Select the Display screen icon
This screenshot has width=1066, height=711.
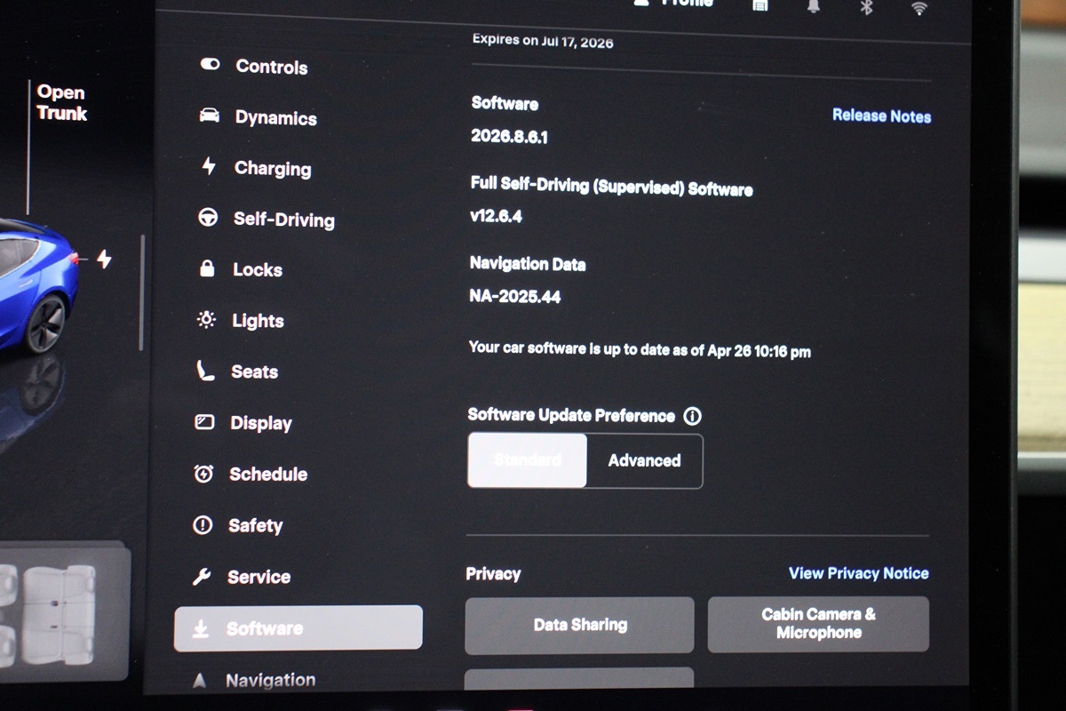pyautogui.click(x=204, y=422)
